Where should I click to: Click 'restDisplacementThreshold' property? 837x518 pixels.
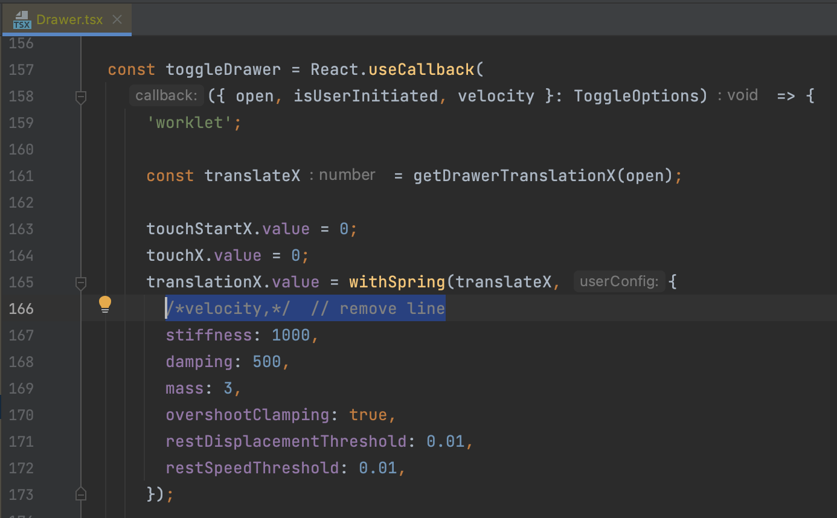coord(286,441)
